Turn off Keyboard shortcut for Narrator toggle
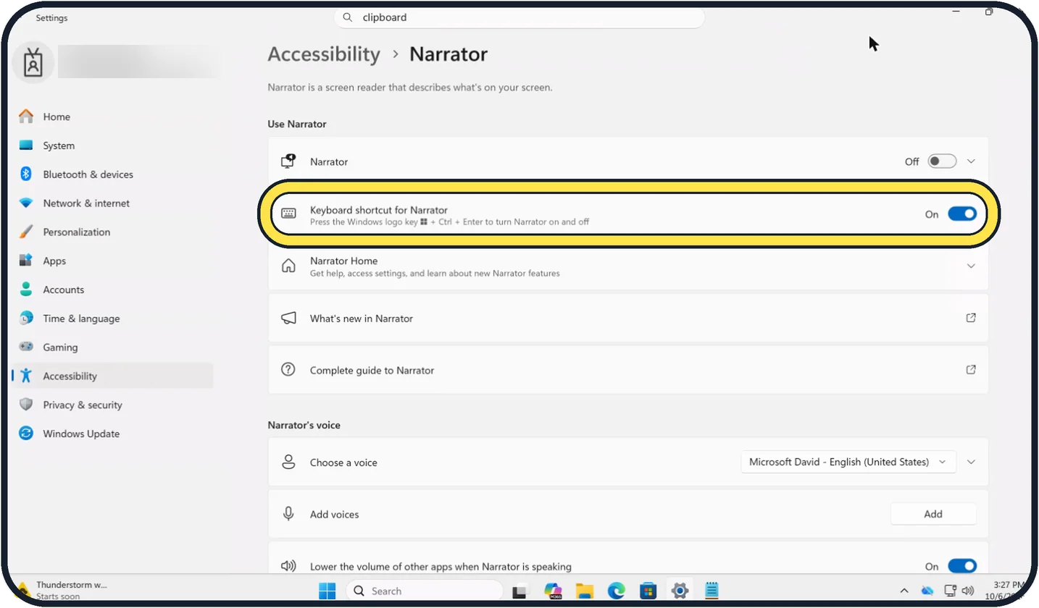The image size is (1039, 608). click(962, 214)
